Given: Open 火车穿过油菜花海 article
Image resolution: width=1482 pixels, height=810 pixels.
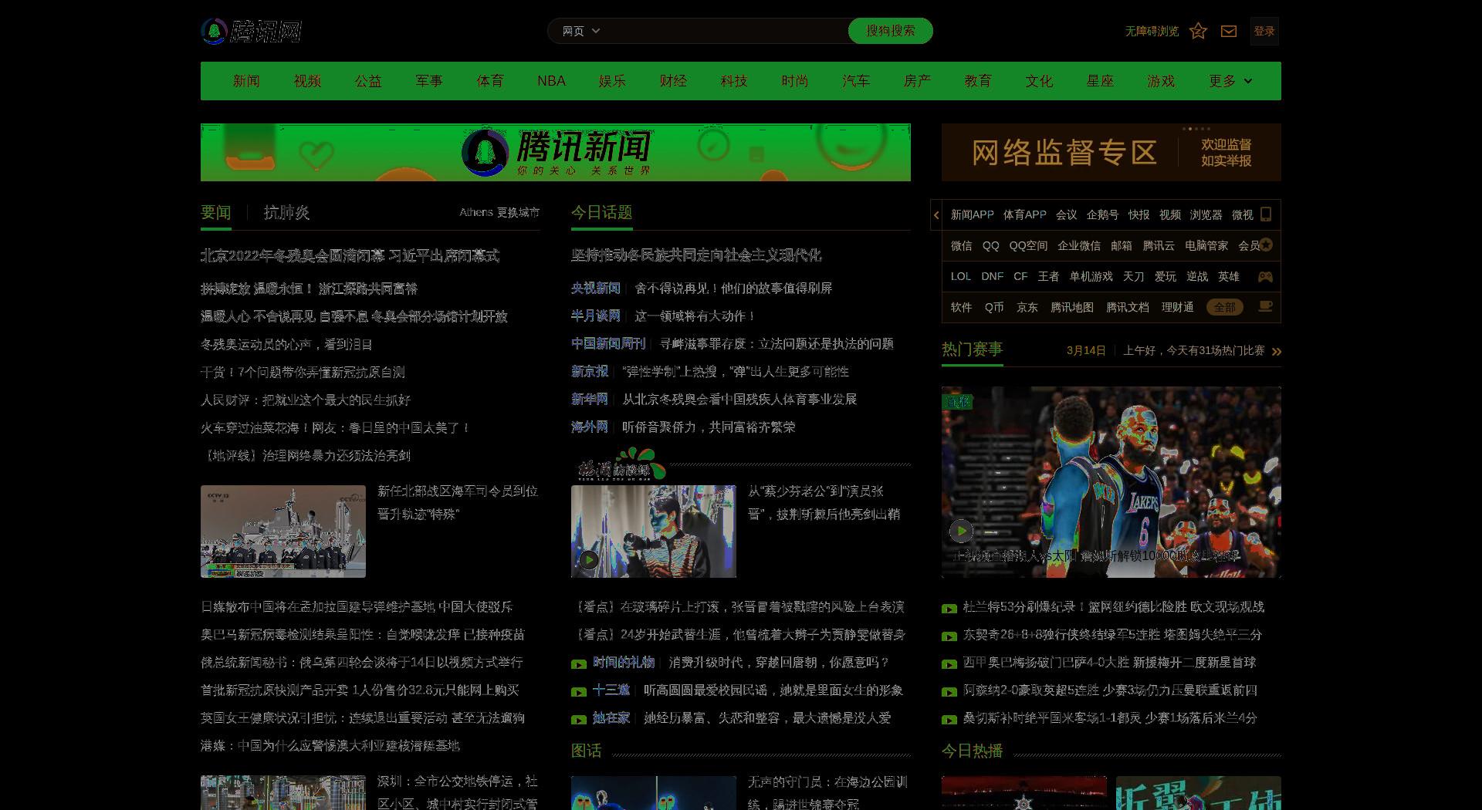Looking at the screenshot, I should coord(335,427).
